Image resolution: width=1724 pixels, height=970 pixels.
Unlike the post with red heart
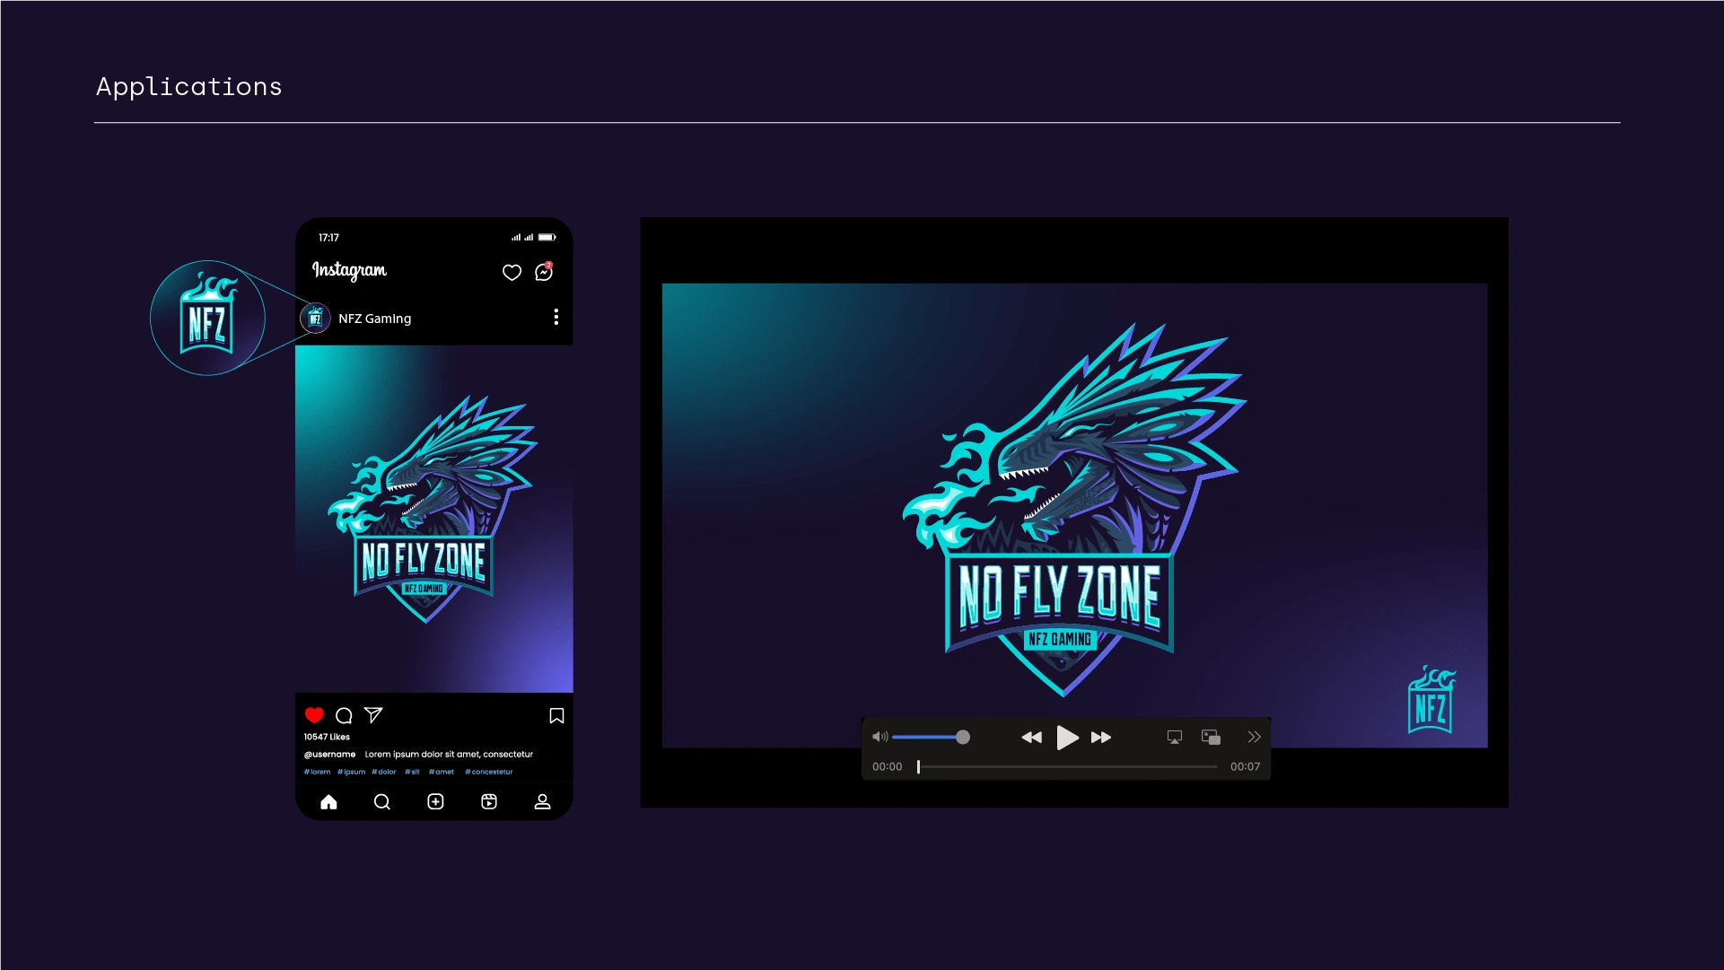(x=314, y=715)
